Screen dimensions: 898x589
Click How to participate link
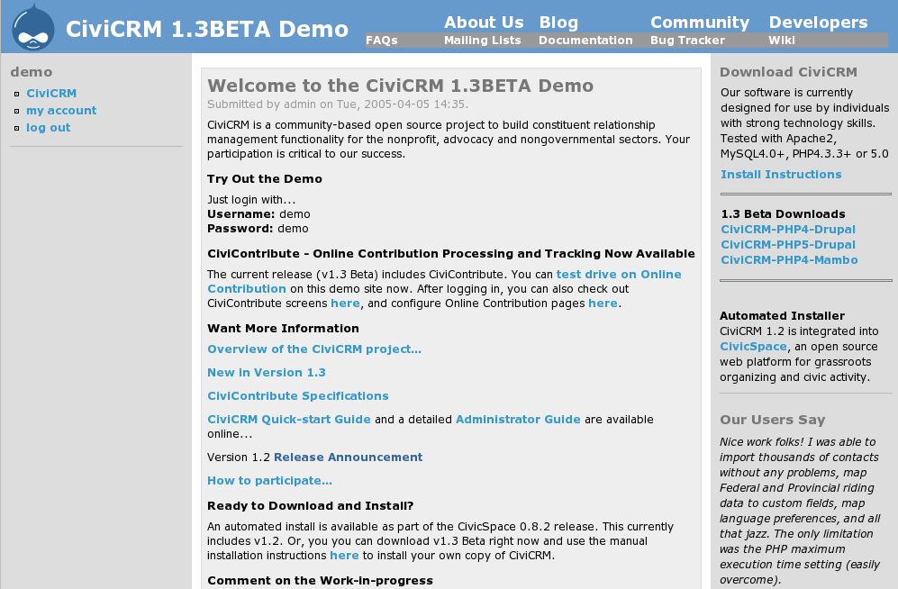coord(269,481)
